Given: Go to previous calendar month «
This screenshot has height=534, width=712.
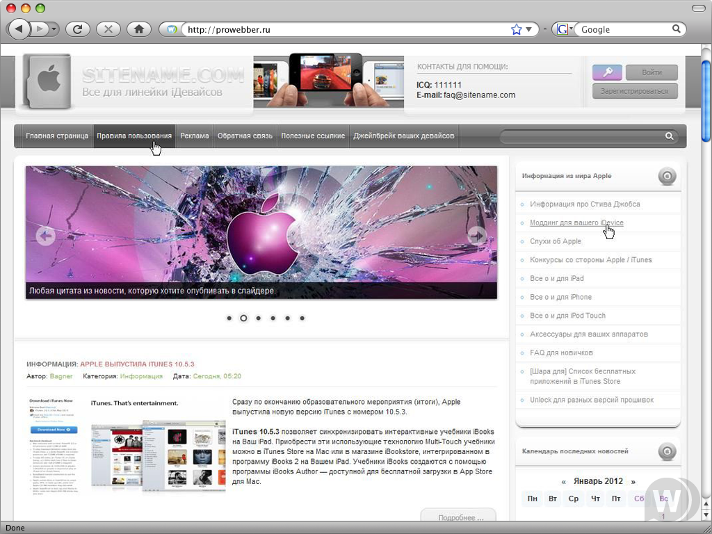Looking at the screenshot, I should 563,482.
